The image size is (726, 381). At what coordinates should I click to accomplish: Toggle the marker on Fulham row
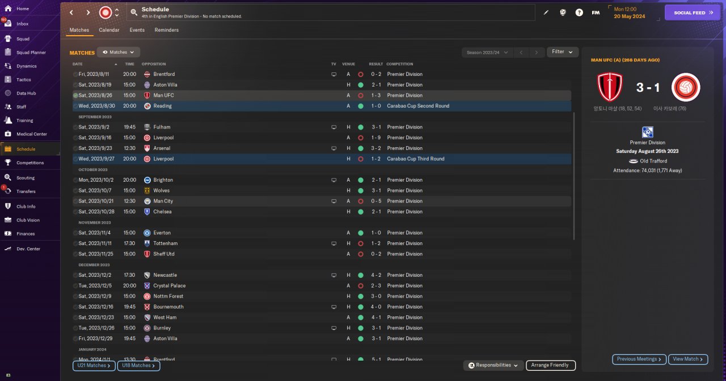[x=75, y=127]
